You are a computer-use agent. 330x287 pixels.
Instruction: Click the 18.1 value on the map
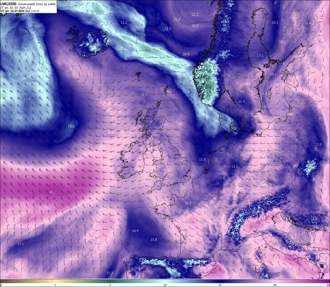click(x=273, y=74)
